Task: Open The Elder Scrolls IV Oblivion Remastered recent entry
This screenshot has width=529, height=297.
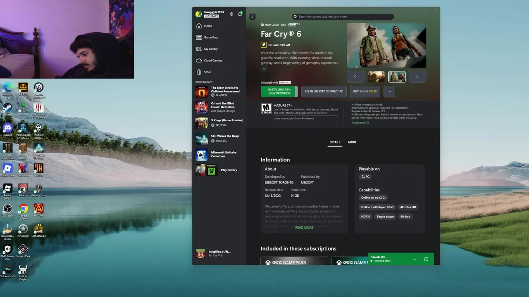Action: click(x=219, y=92)
